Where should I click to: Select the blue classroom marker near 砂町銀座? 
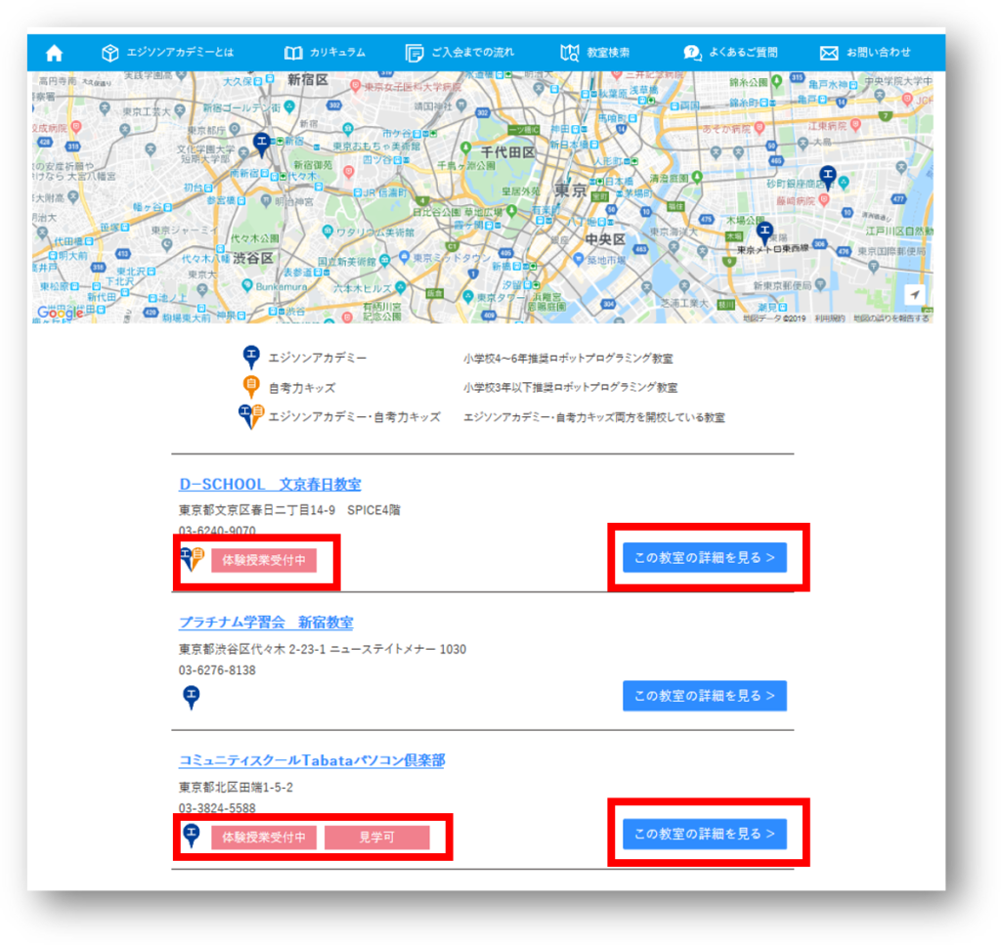click(827, 178)
